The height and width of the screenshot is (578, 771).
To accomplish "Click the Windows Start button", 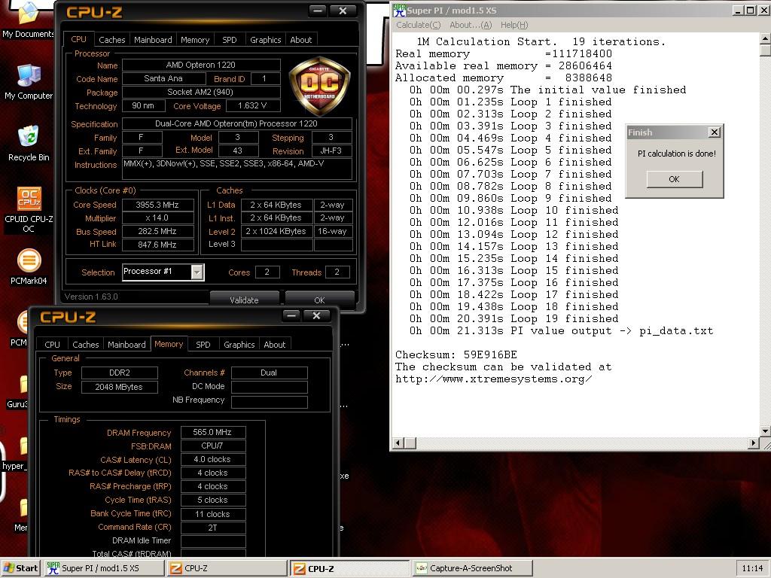I will click(x=20, y=568).
